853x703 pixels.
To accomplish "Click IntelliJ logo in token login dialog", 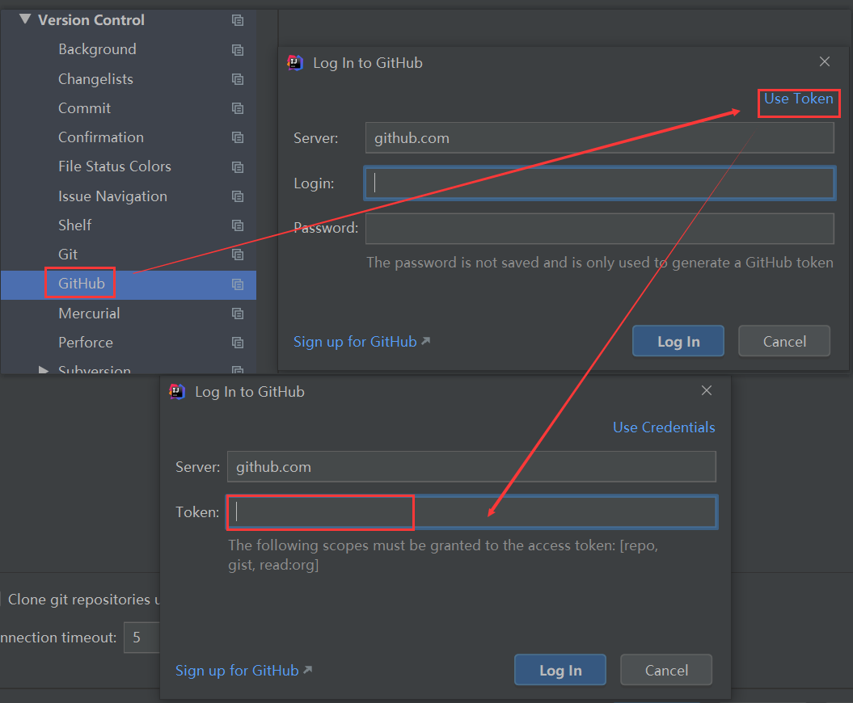I will 177,391.
